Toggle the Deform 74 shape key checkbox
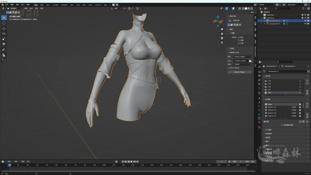This screenshot has width=311, height=175. [x=300, y=113]
